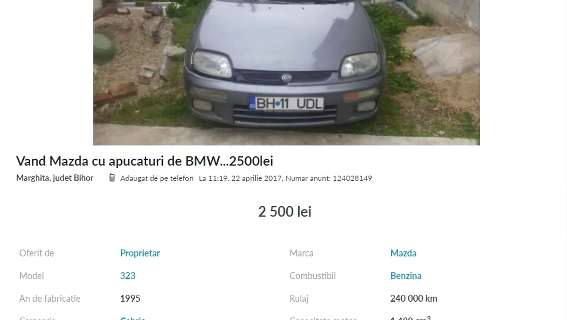Select the ad number 124028149 text
This screenshot has height=320, width=567.
click(x=352, y=178)
